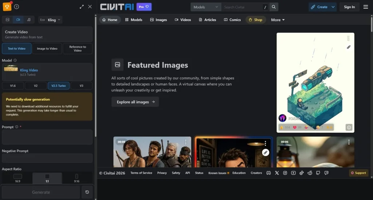This screenshot has height=200, width=373.
Task: Set aspect ratio to 16:9
Action: 17,178
